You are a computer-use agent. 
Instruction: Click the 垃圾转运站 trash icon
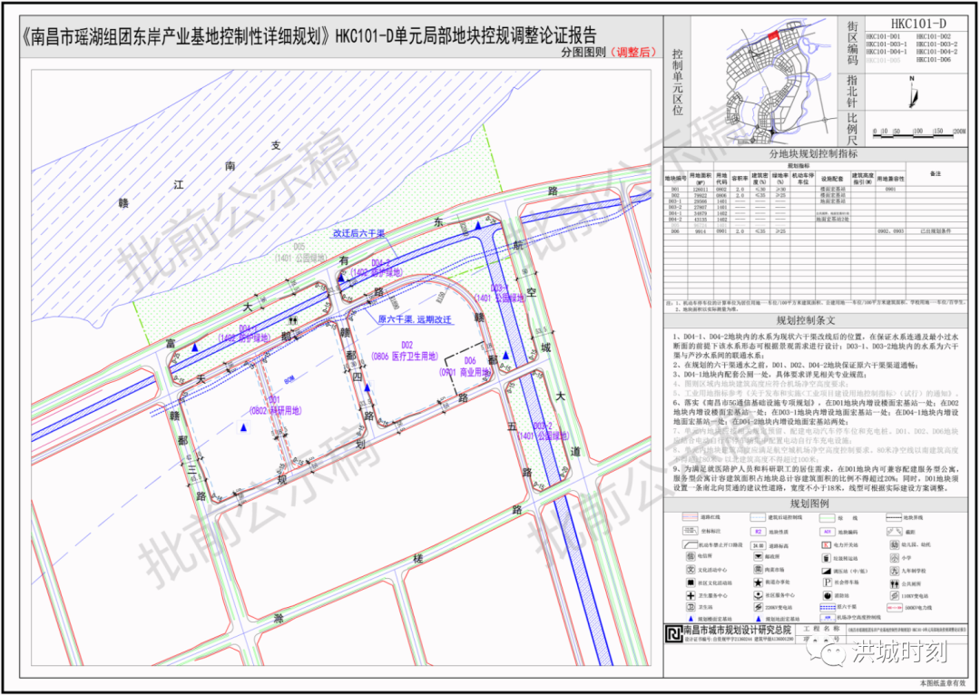click(825, 558)
